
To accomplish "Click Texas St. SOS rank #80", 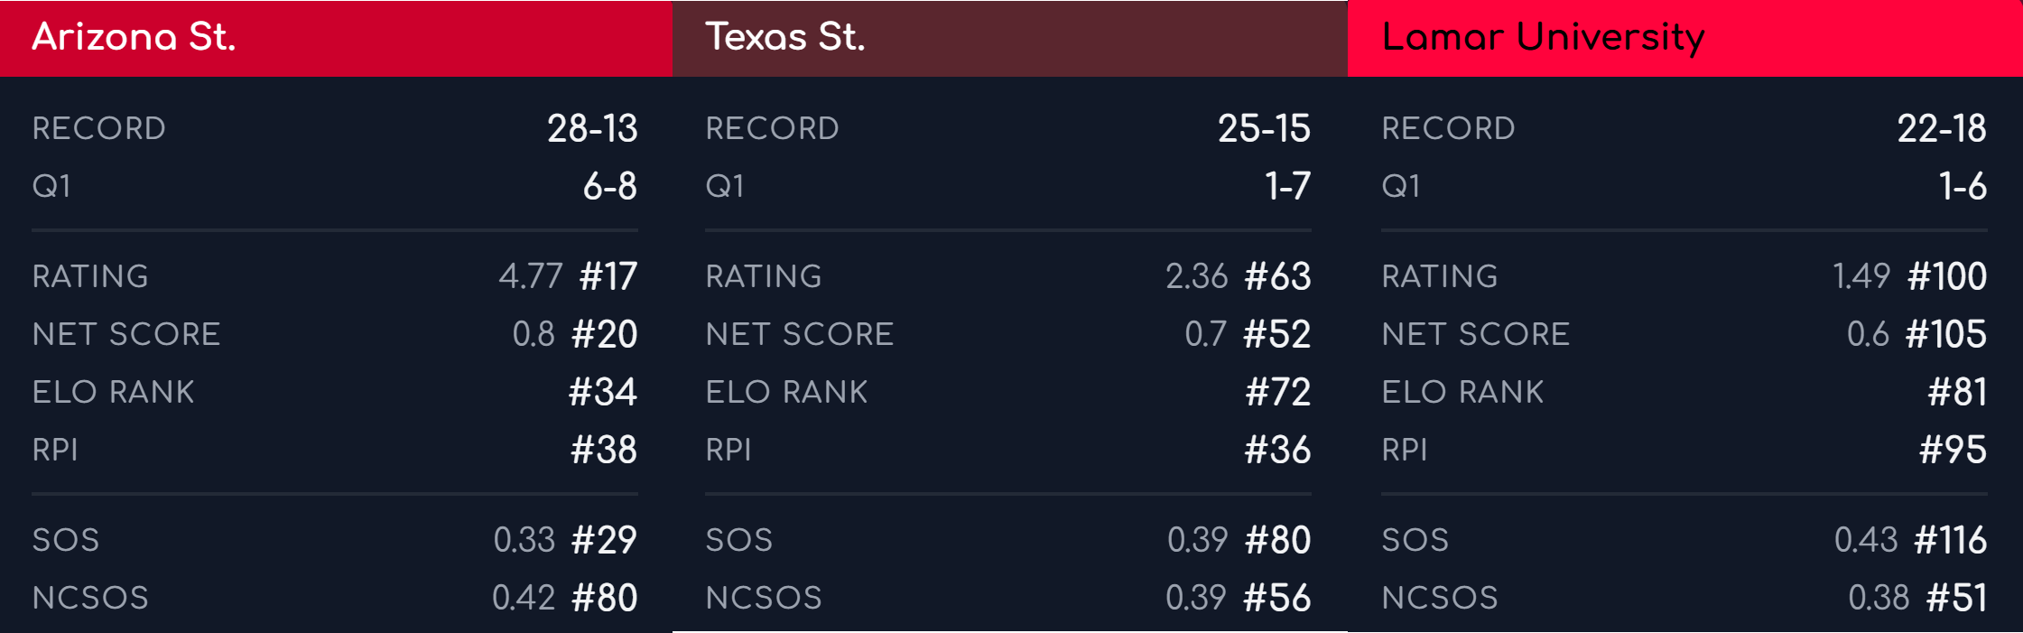I will tap(1277, 540).
